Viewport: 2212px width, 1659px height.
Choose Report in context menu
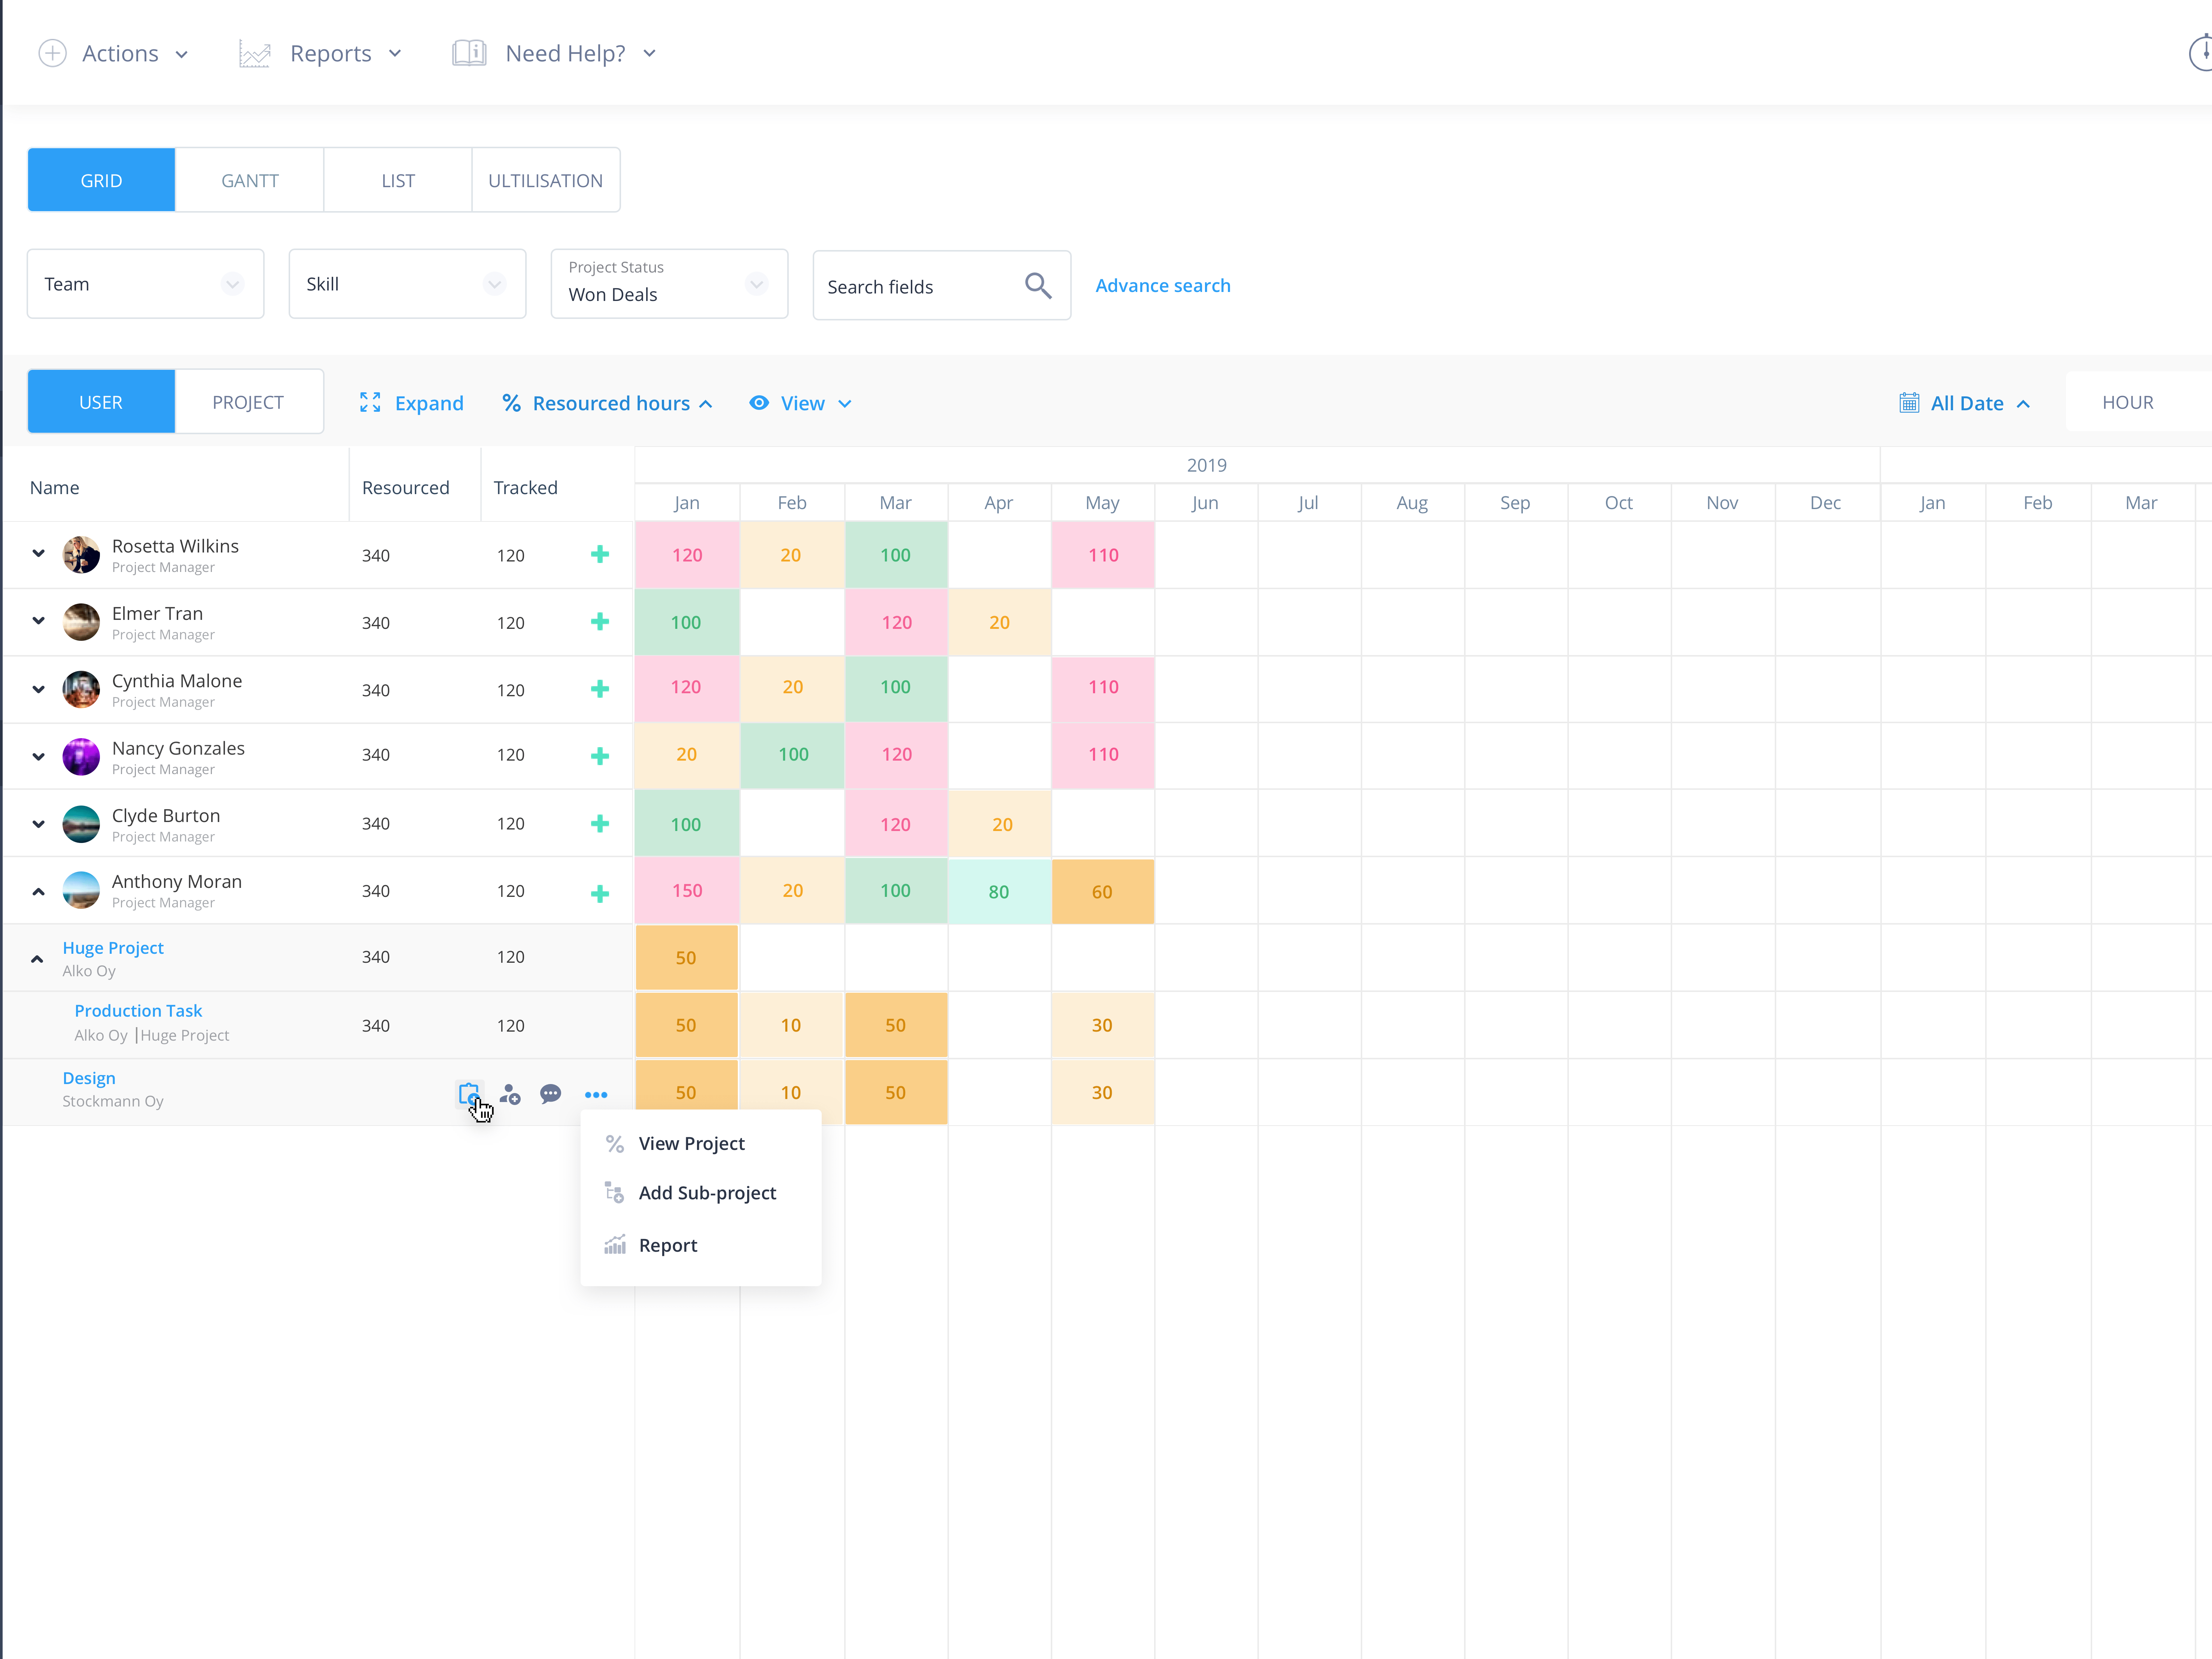point(701,1245)
